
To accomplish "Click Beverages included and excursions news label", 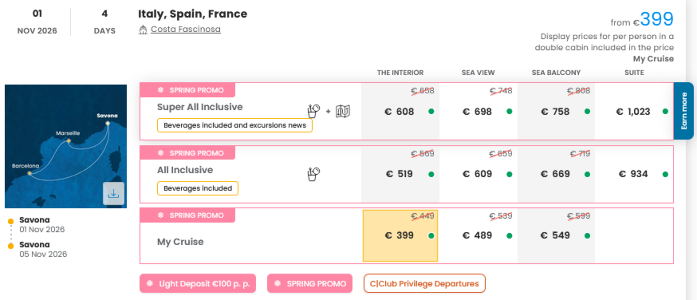I will click(x=235, y=125).
